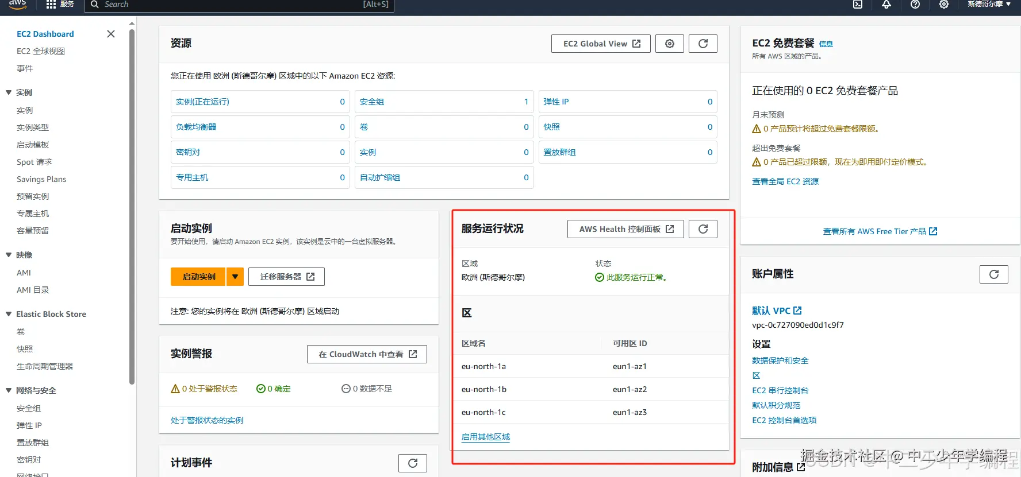
Task: Select the eun1-az2 zone ID text
Action: (630, 389)
